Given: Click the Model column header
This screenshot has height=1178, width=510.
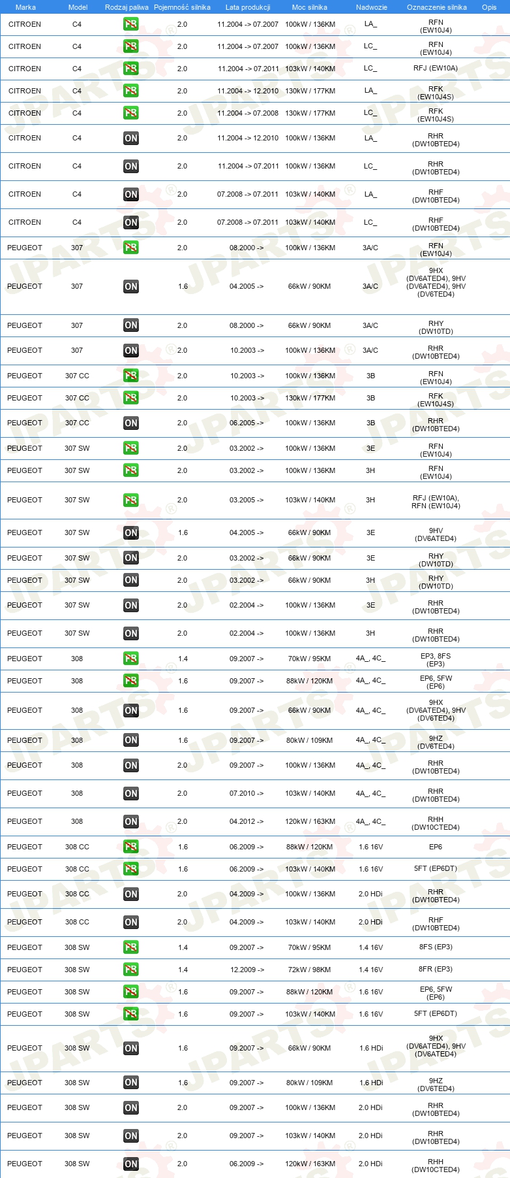Looking at the screenshot, I should [78, 7].
